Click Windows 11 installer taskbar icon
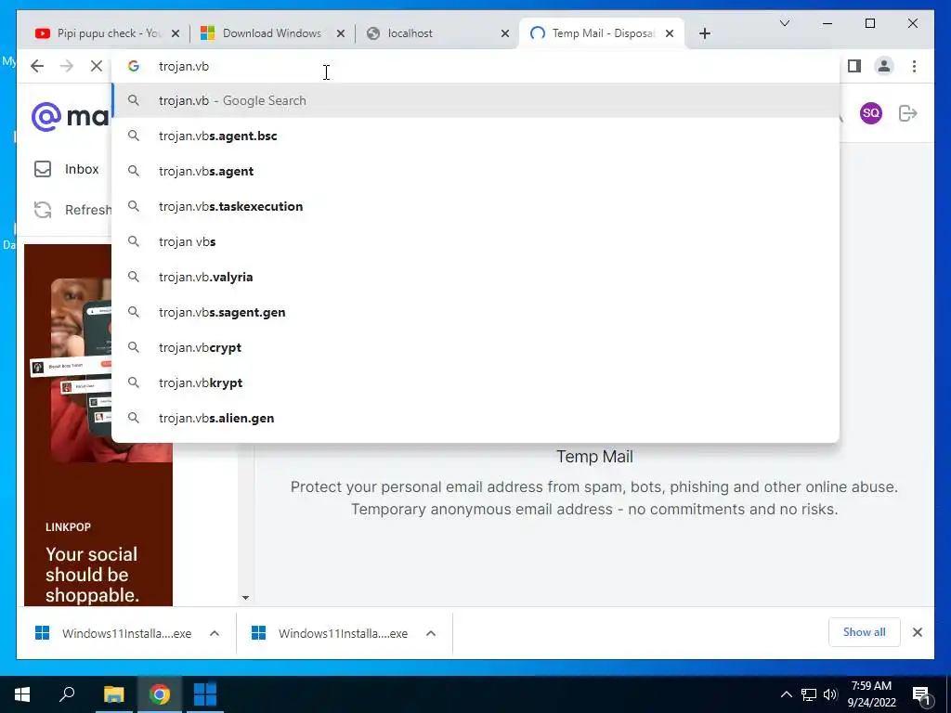The height and width of the screenshot is (713, 951). coord(205,694)
